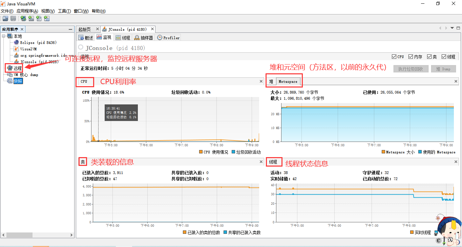Click the VM 核心 dump node icon
Image resolution: width=462 pixels, height=247 pixels.
10,75
